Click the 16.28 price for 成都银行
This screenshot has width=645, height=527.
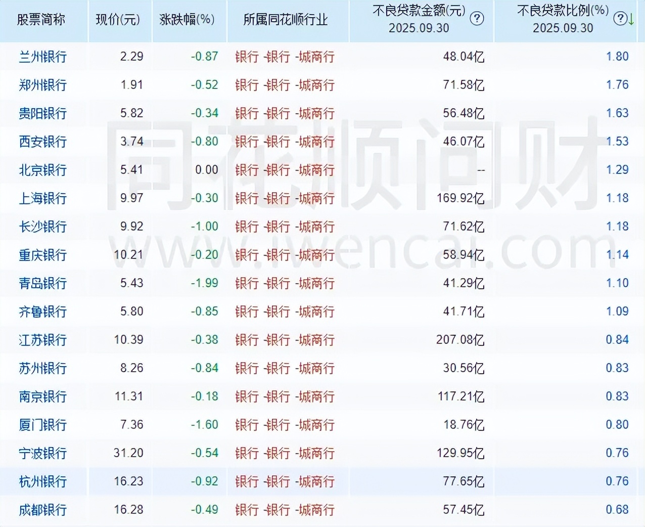coord(128,509)
